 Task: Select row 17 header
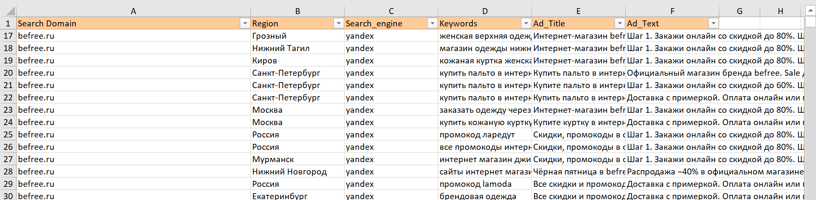point(8,36)
